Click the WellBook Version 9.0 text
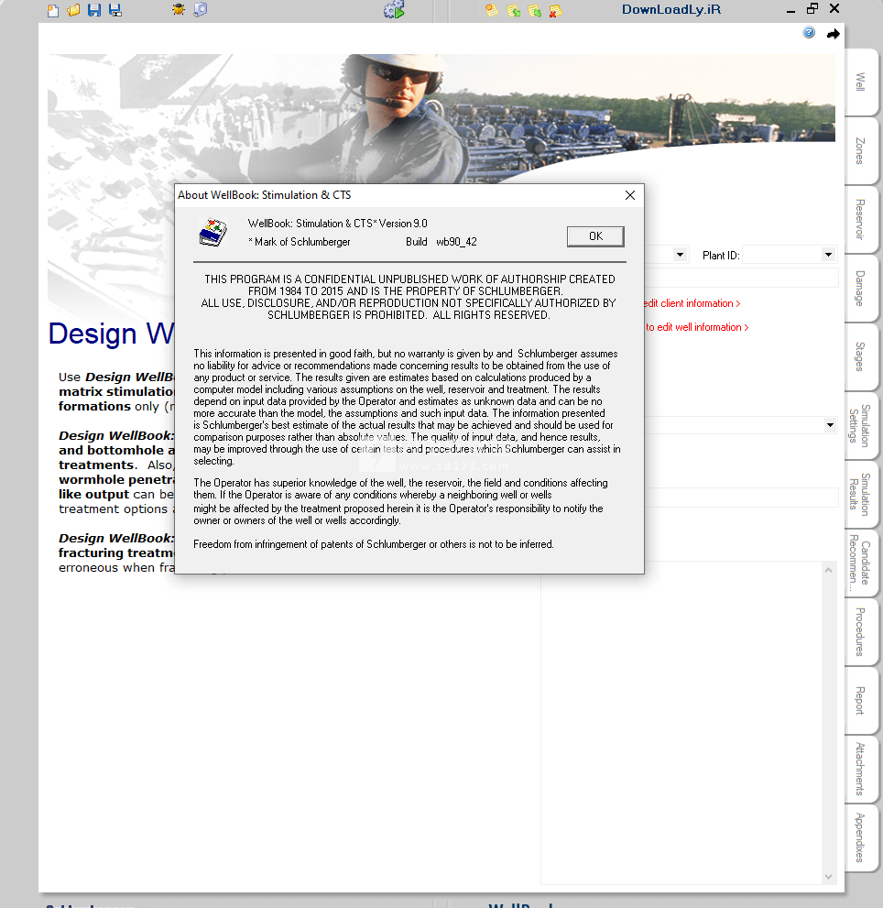The image size is (883, 908). [x=338, y=224]
